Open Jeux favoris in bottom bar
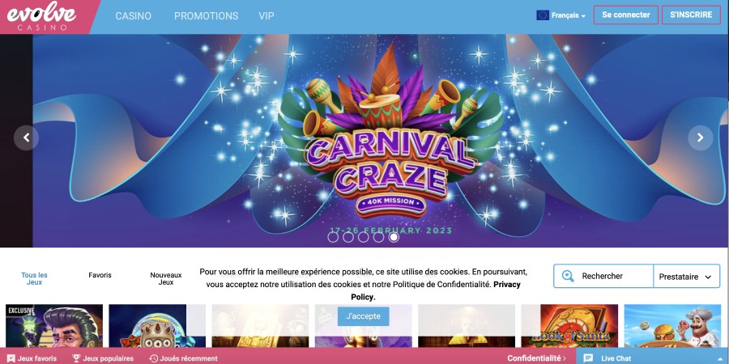 [32, 358]
